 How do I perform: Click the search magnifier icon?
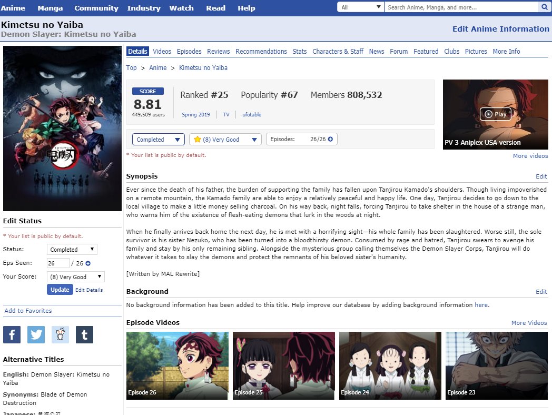pyautogui.click(x=544, y=7)
